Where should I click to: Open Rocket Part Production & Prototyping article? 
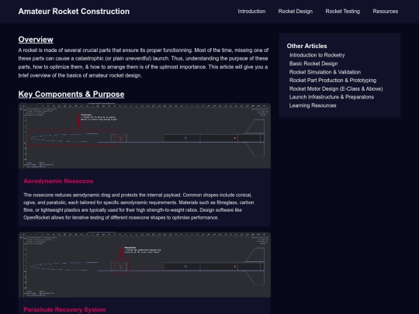click(333, 81)
